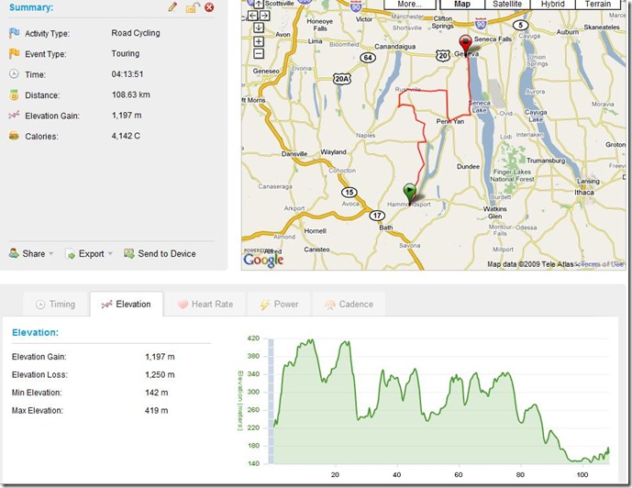Switch to the Timing tab
The width and height of the screenshot is (632, 488).
(x=56, y=305)
